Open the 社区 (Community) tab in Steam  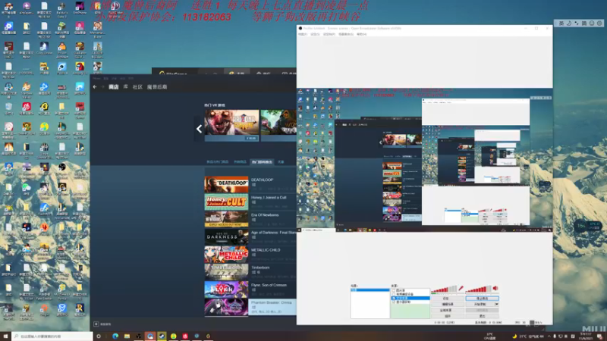pyautogui.click(x=137, y=87)
